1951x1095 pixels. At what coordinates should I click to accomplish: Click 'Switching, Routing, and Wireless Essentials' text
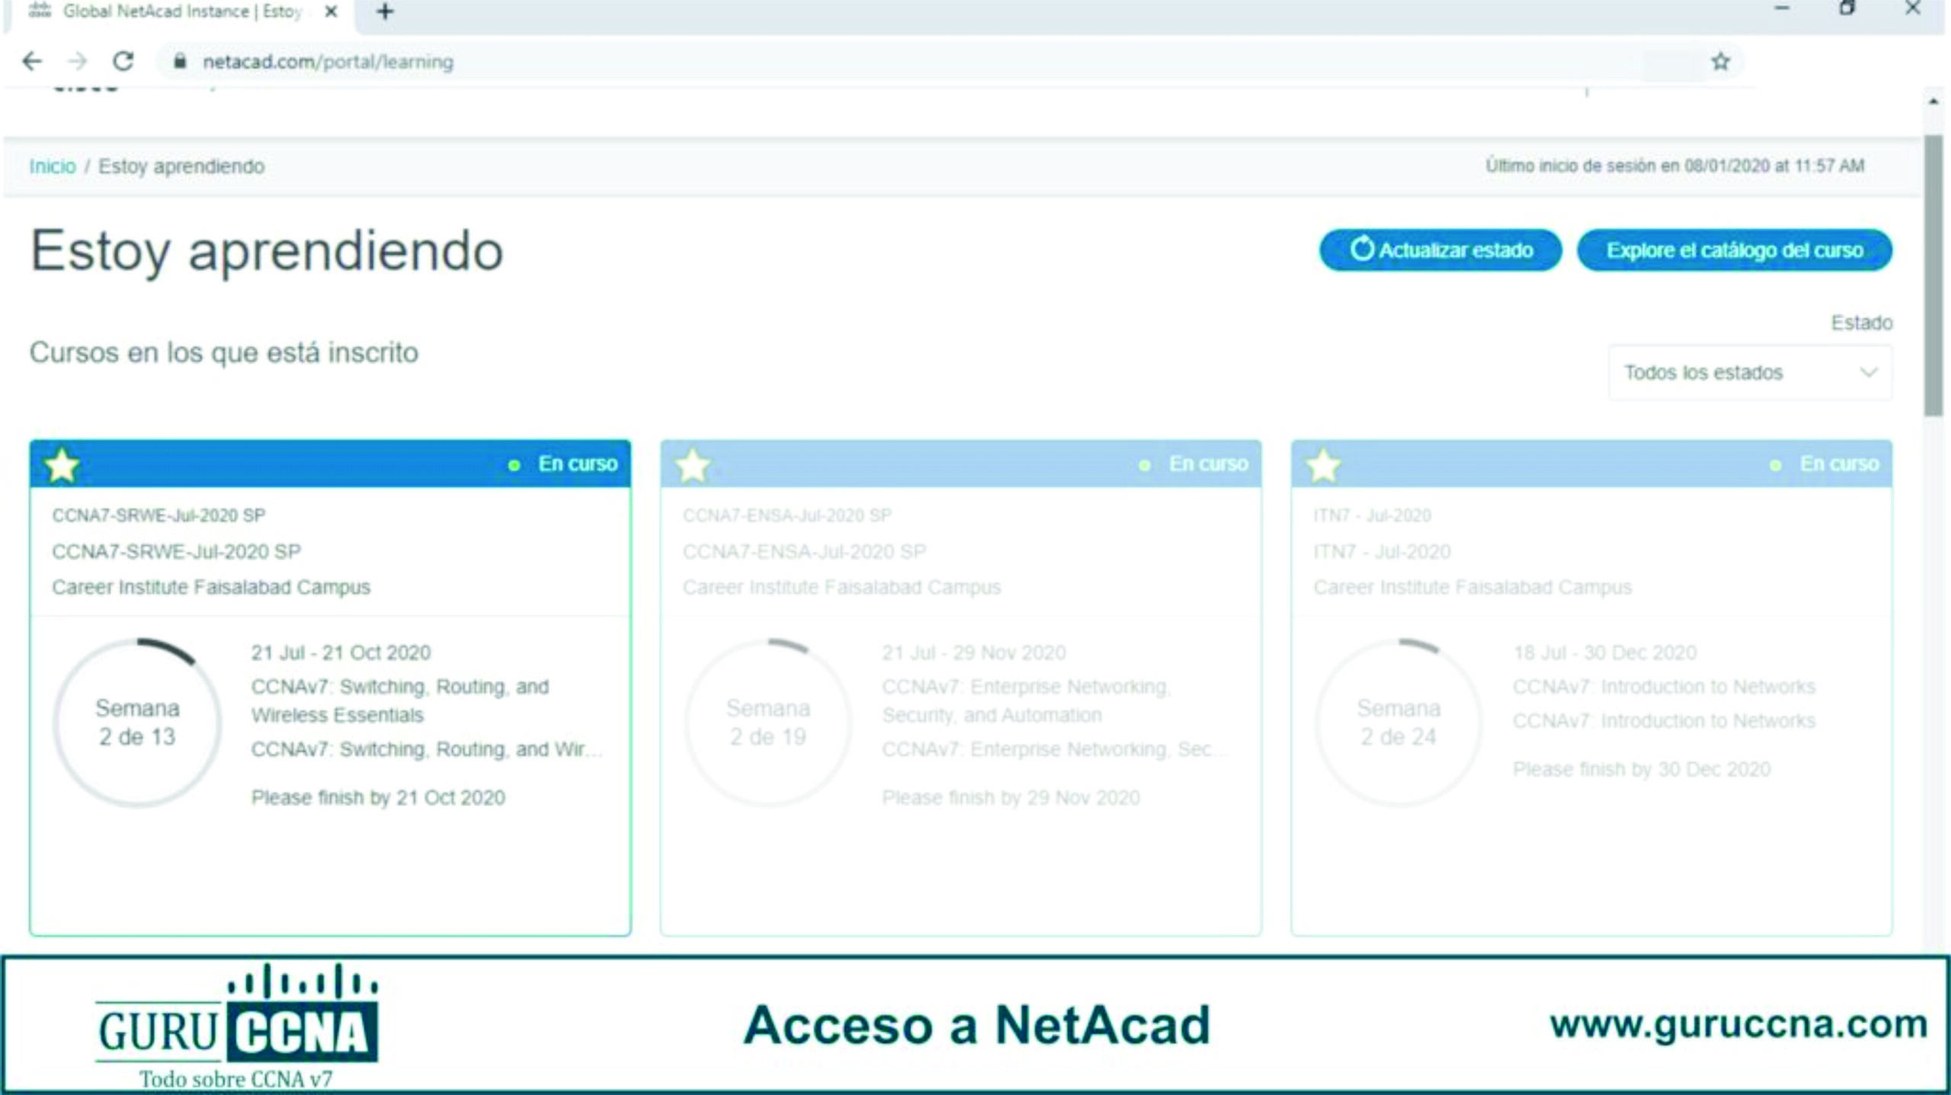[x=400, y=701]
